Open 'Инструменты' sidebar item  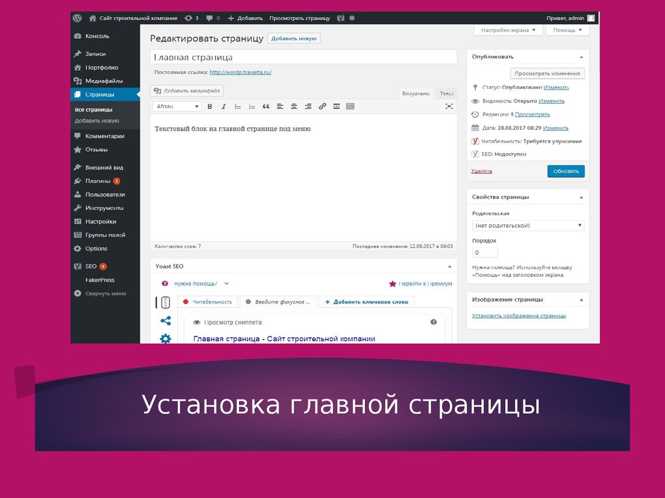coord(105,208)
